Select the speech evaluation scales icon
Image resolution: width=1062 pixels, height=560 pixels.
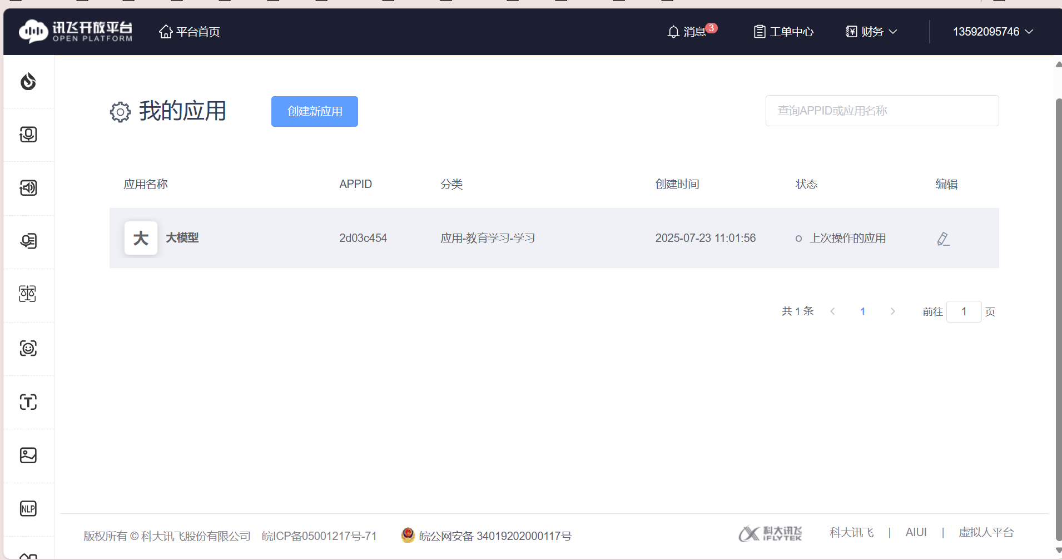(x=28, y=294)
